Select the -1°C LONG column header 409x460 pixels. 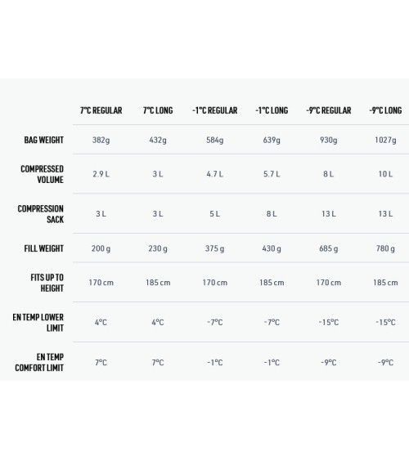click(272, 110)
